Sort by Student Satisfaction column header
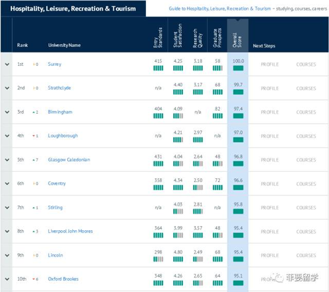This screenshot has width=329, height=292. 178,36
